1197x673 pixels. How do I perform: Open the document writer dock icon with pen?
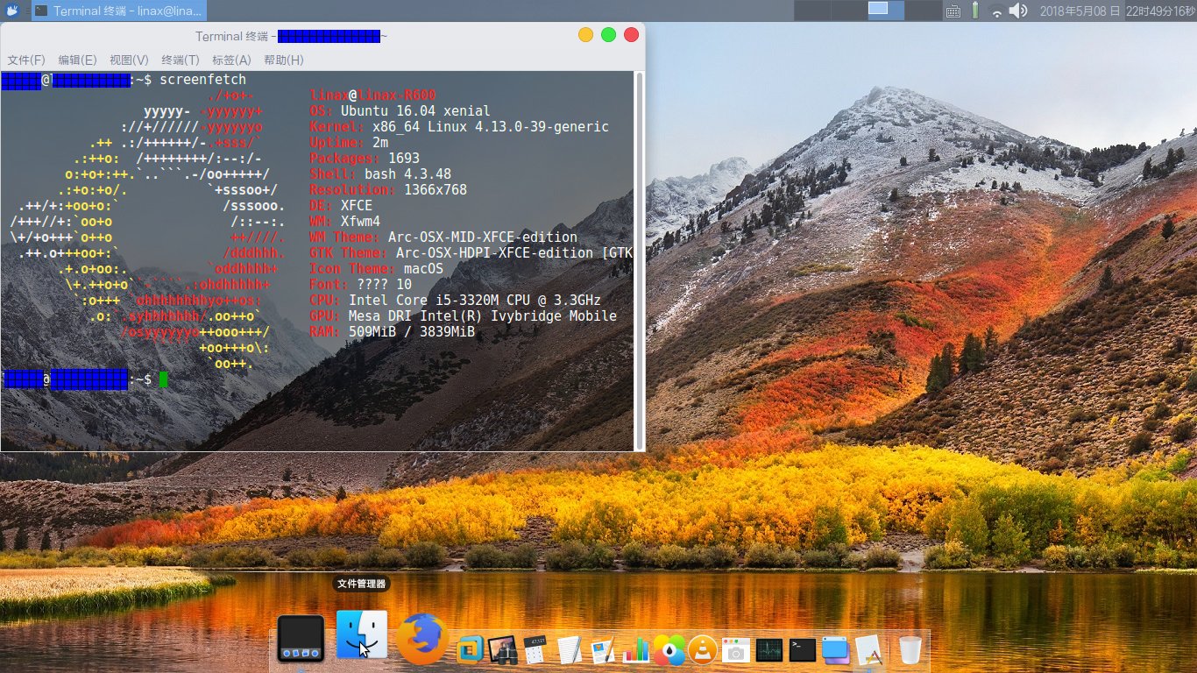[x=603, y=649]
